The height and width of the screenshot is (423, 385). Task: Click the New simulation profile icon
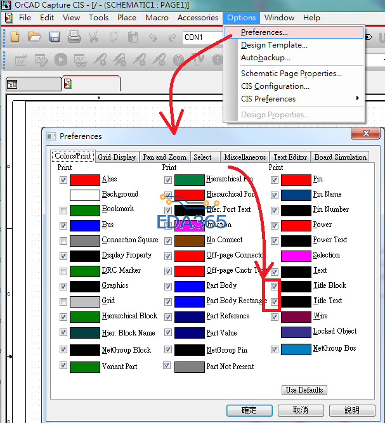(x=21, y=60)
